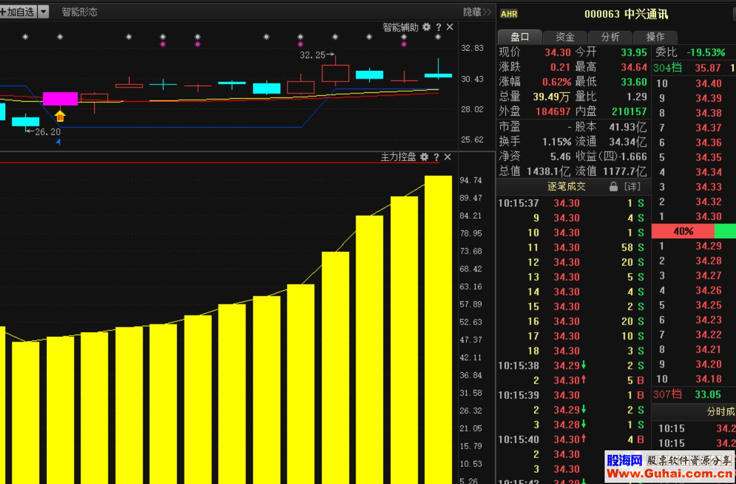This screenshot has width=736, height=484.
Task: Click 内盘 value 210157
Action: [x=629, y=111]
